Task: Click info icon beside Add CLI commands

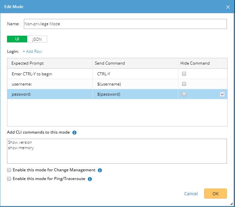Action: (x=74, y=133)
